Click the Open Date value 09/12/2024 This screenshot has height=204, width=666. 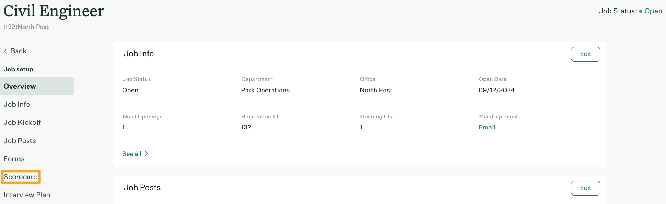(496, 90)
